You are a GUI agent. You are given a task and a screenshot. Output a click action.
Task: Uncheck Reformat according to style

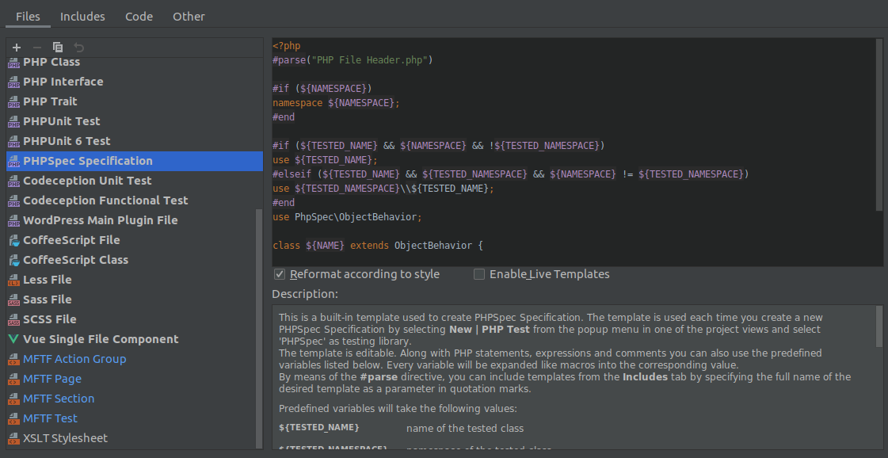[279, 274]
